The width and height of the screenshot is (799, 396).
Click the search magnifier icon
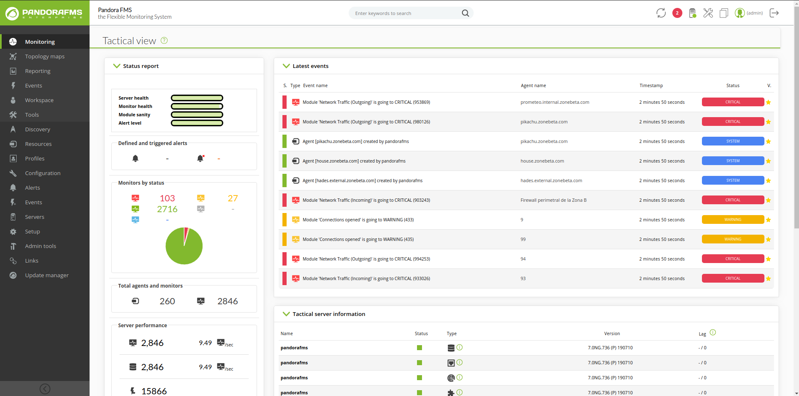[x=465, y=13]
